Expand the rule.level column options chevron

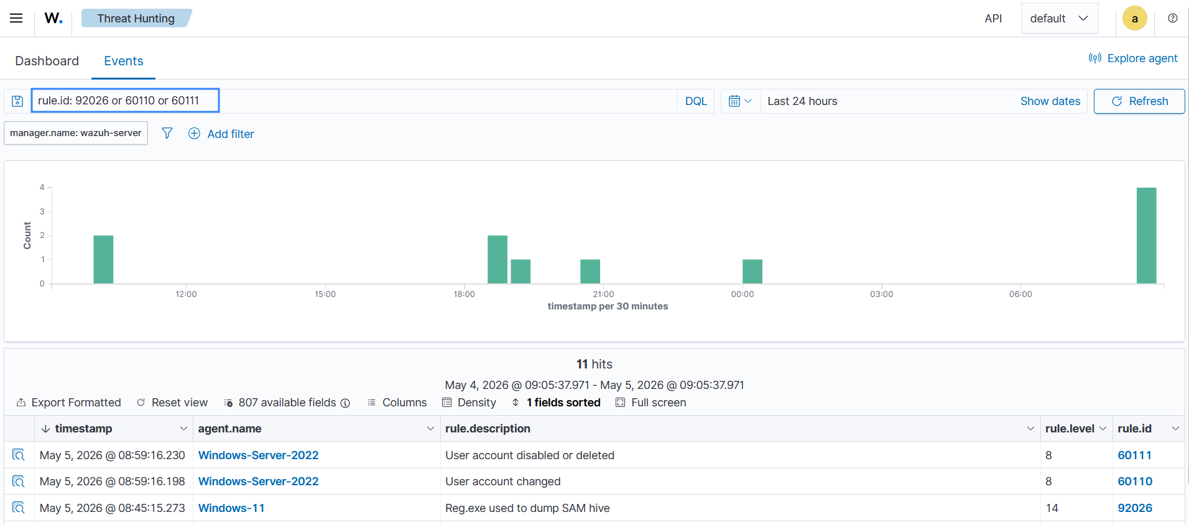1103,429
